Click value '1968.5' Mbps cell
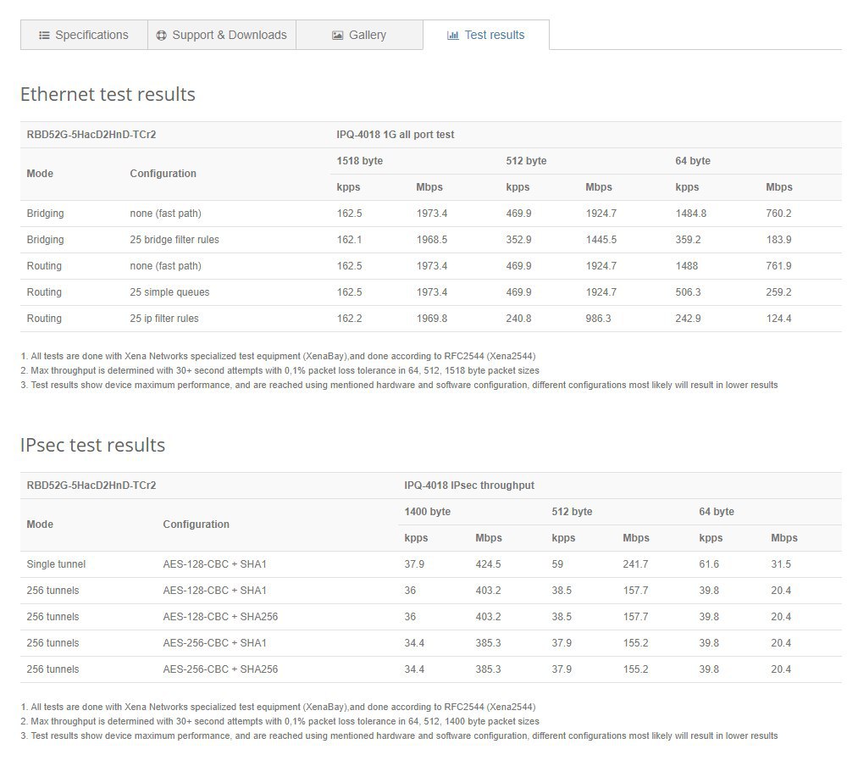The width and height of the screenshot is (858, 766). coord(432,240)
